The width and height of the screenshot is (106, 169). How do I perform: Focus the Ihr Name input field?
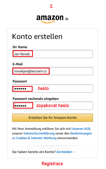(53, 54)
